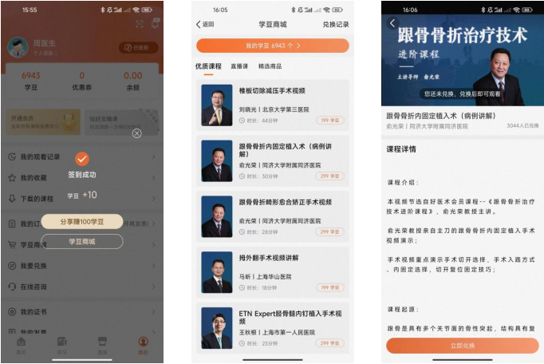
Task: Tap the 跟骨骨折治疗技术 course banner
Action: click(x=463, y=61)
